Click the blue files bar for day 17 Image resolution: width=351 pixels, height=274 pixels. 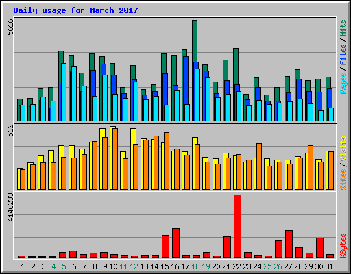pos(186,80)
